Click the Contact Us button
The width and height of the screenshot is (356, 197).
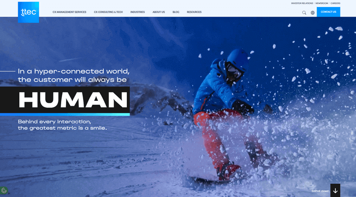[328, 12]
